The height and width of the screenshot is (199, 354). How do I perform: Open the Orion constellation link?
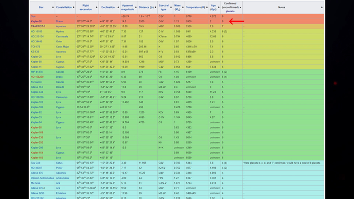point(59,41)
